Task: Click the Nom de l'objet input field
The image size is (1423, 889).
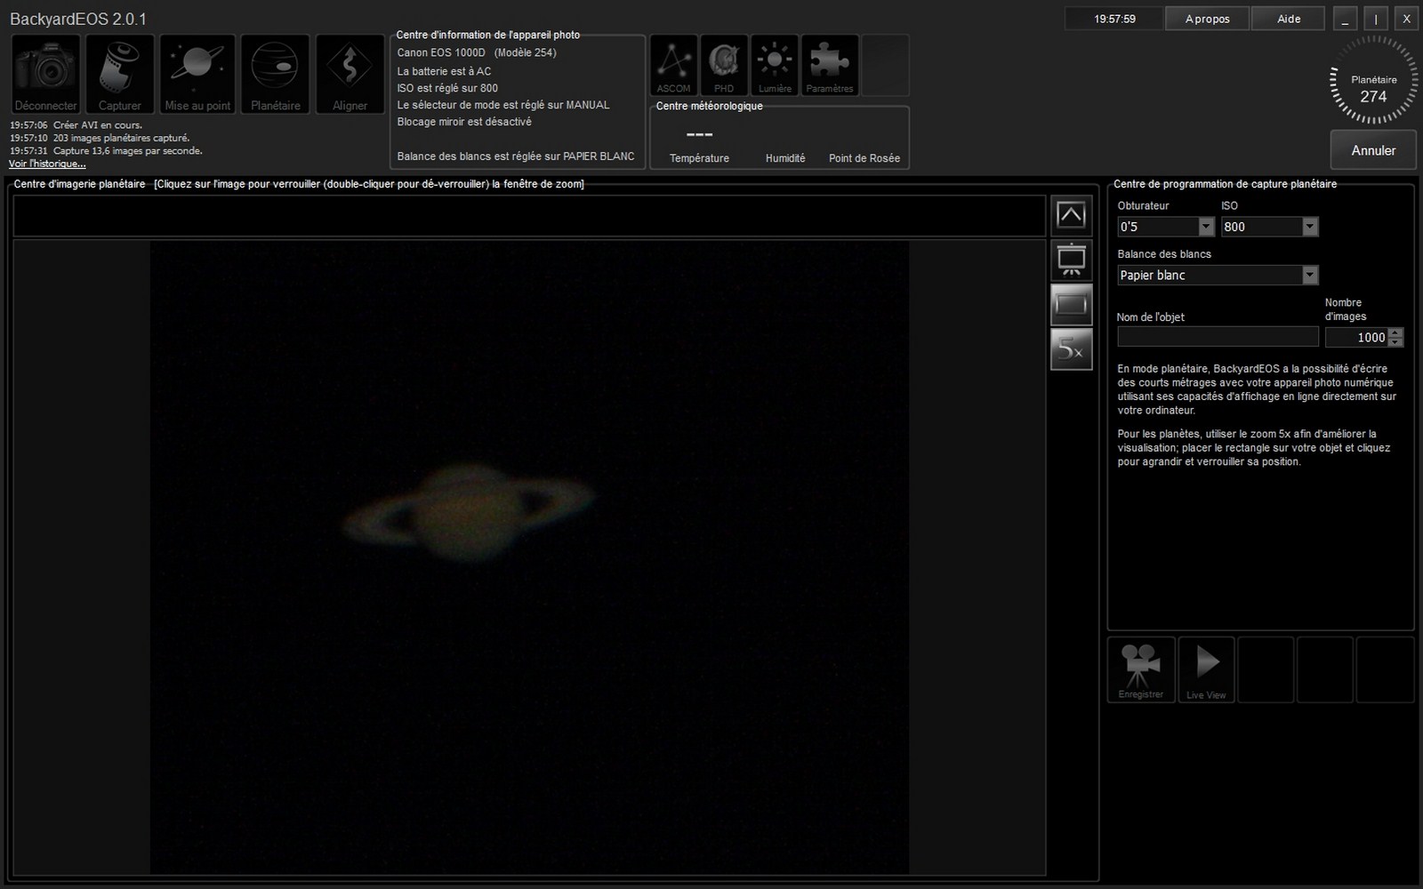Action: [1218, 336]
